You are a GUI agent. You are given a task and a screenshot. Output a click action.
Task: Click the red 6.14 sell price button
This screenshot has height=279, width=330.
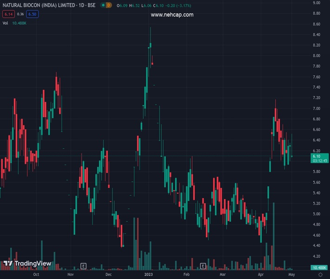pos(8,14)
